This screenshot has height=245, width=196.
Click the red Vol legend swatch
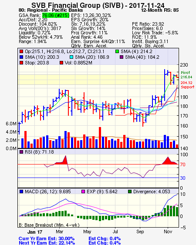61,63
